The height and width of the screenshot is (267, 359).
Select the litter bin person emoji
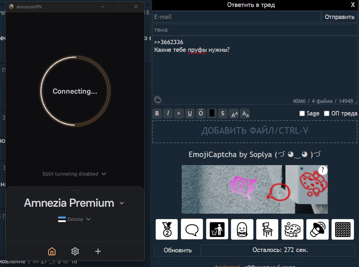(217, 229)
